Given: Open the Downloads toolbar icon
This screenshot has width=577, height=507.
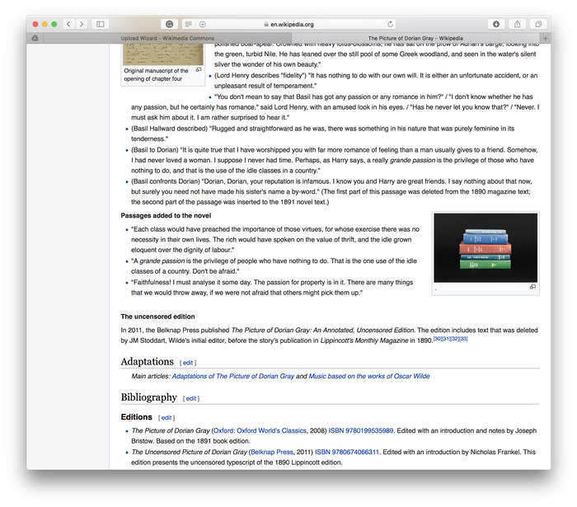Looking at the screenshot, I should [496, 24].
